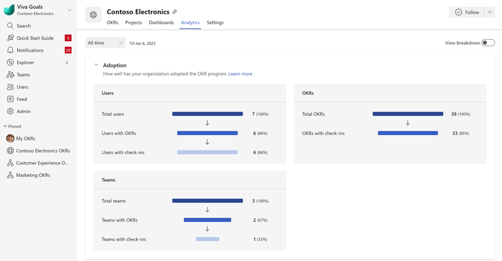Click the Contoso Electronics page title
Viewport: 502px width, 261px height.
[x=138, y=12]
